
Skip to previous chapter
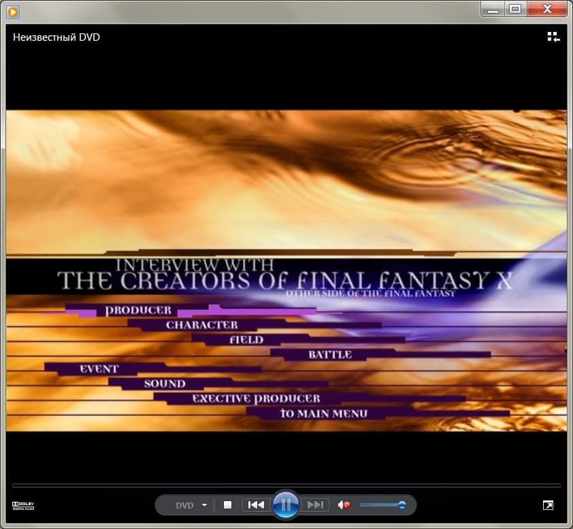(x=256, y=505)
